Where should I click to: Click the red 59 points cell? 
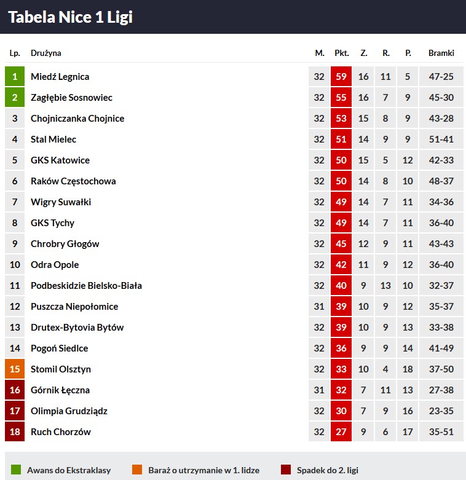pyautogui.click(x=341, y=77)
